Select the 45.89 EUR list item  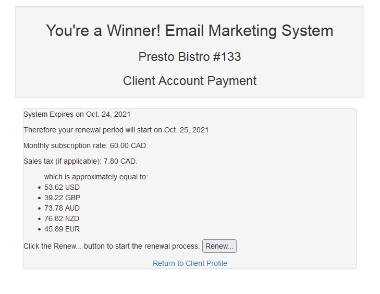[x=62, y=229]
